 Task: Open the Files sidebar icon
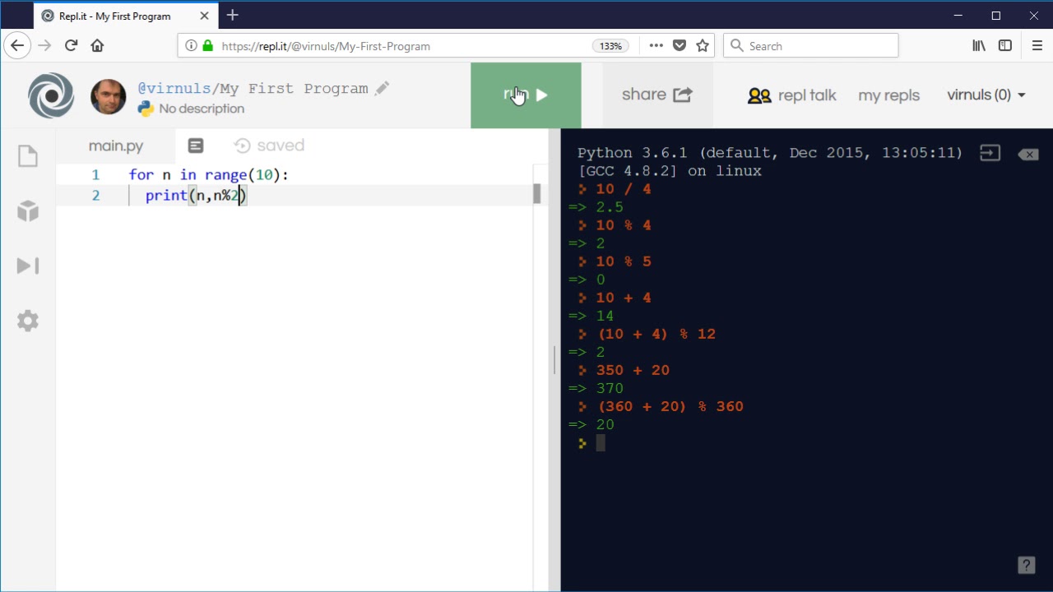point(28,155)
